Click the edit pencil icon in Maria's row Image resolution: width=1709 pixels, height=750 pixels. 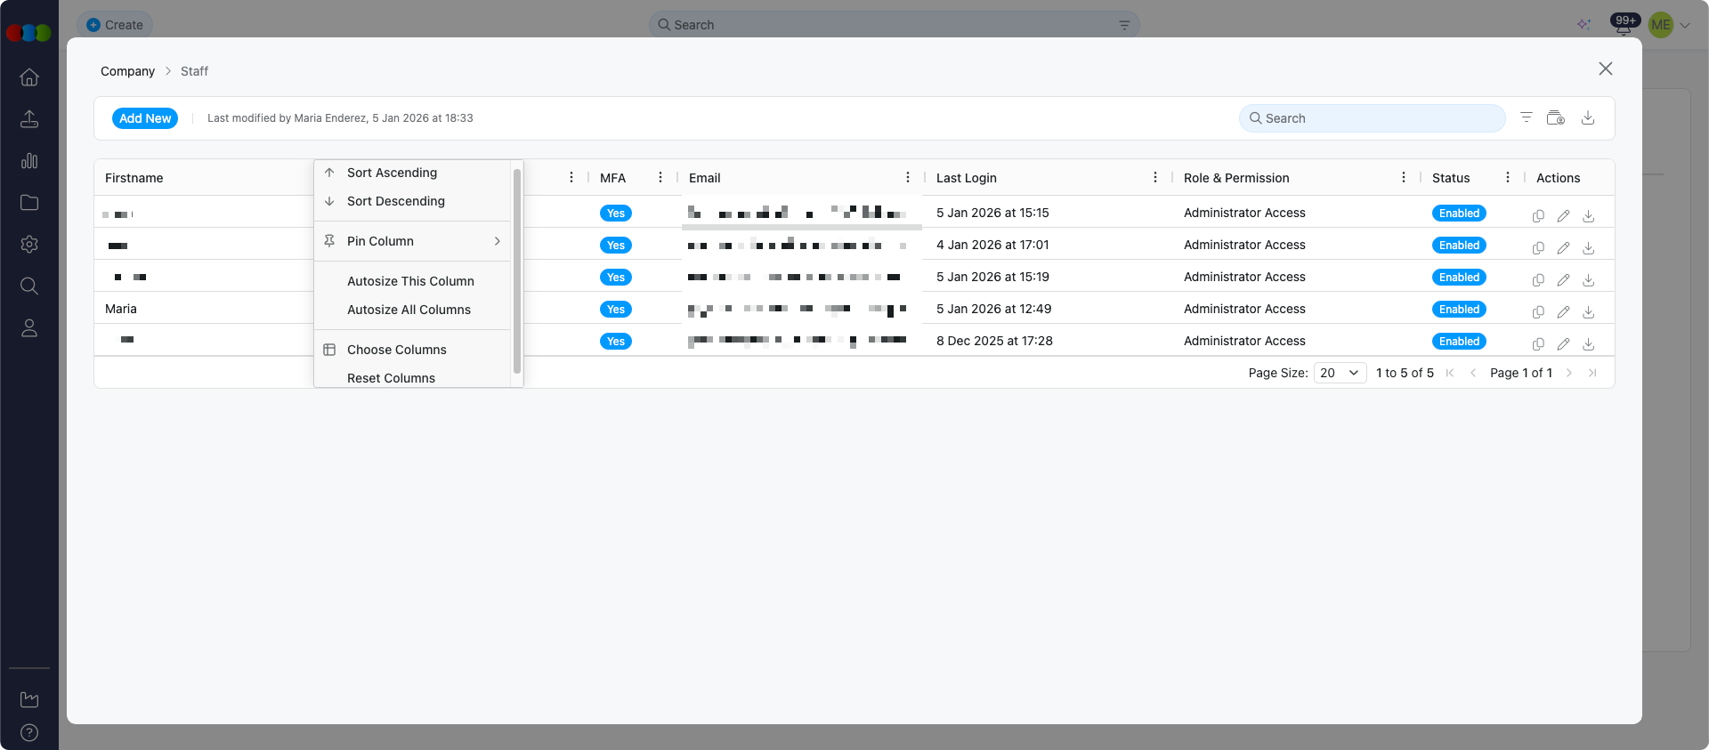[1563, 312]
